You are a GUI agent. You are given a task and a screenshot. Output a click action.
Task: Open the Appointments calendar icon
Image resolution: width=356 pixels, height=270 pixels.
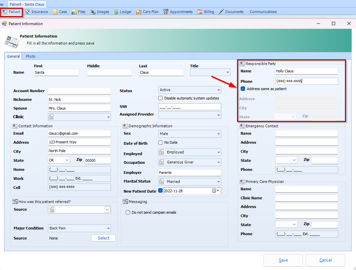tap(166, 12)
